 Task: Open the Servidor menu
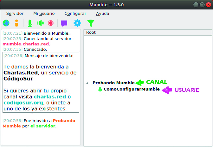15,13
